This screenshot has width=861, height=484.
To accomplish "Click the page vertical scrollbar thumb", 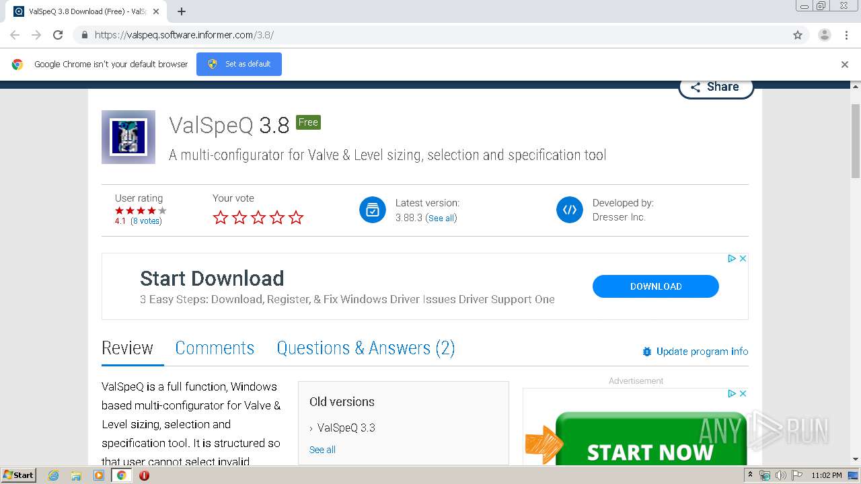I will pos(856,141).
